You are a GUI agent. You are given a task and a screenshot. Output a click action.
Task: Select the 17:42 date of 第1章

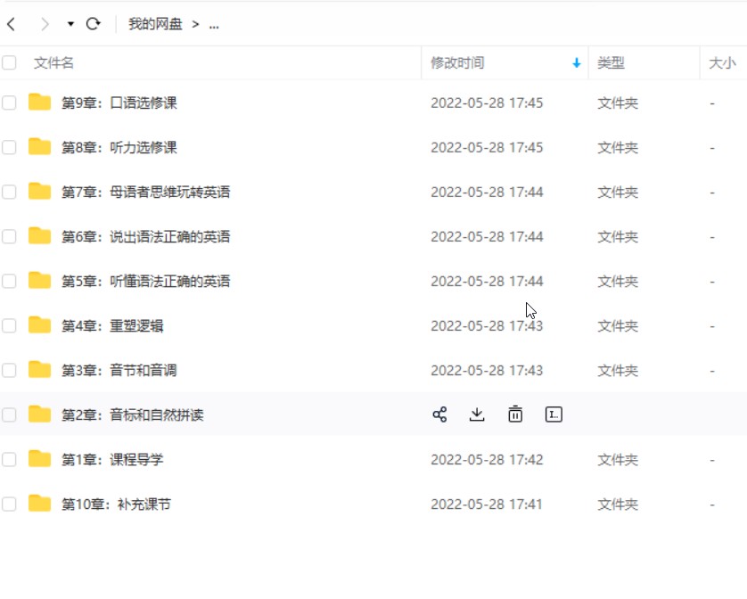coord(487,460)
